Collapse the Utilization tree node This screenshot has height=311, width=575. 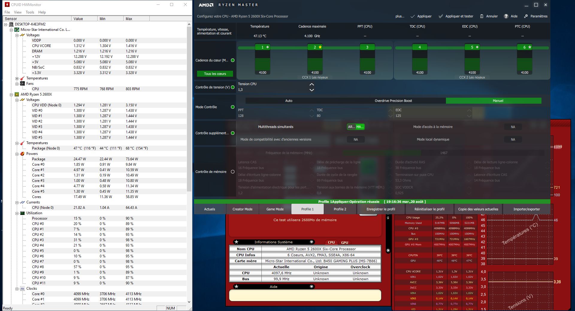pos(17,213)
